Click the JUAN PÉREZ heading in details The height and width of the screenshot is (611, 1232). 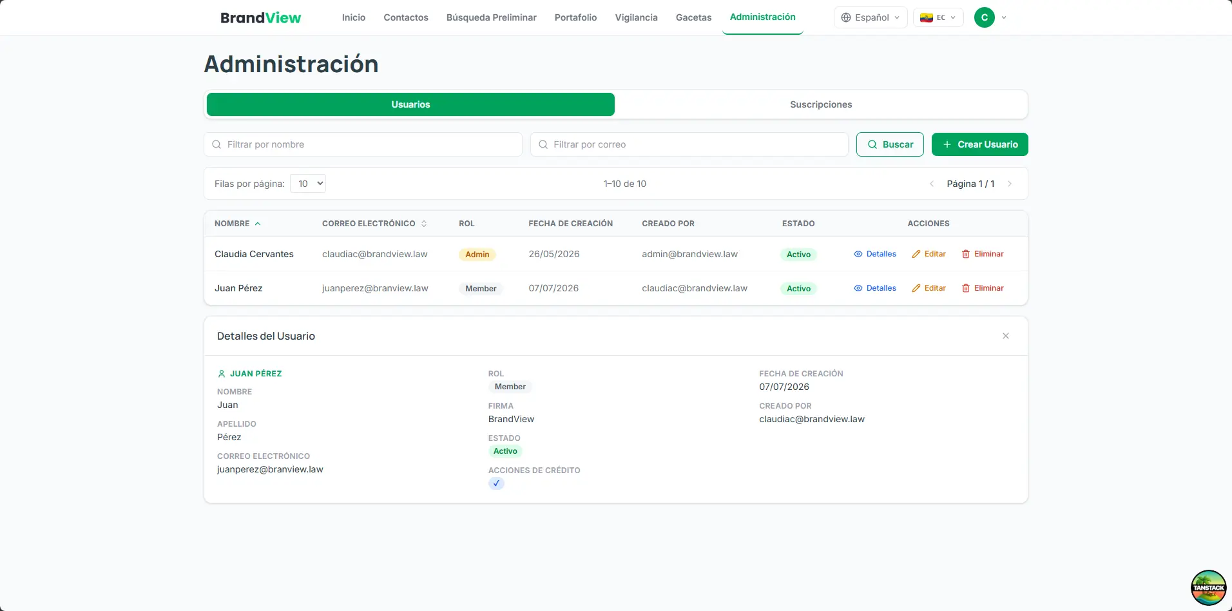click(x=256, y=374)
